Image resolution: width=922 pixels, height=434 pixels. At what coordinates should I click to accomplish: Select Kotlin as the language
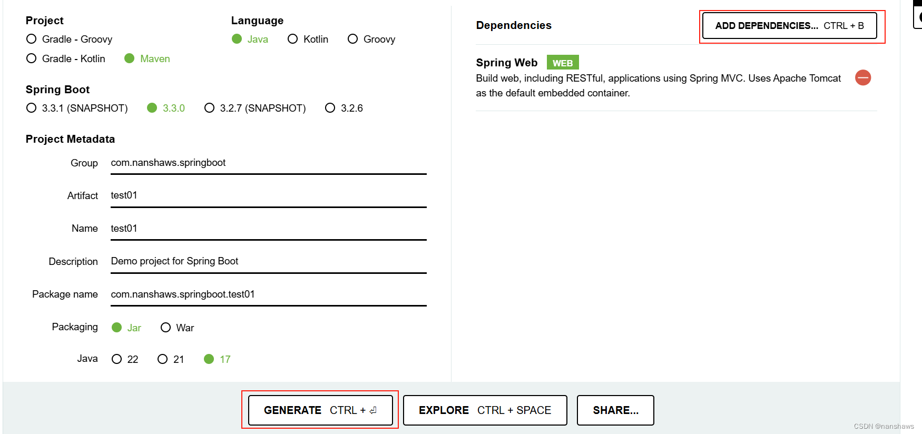(x=293, y=39)
